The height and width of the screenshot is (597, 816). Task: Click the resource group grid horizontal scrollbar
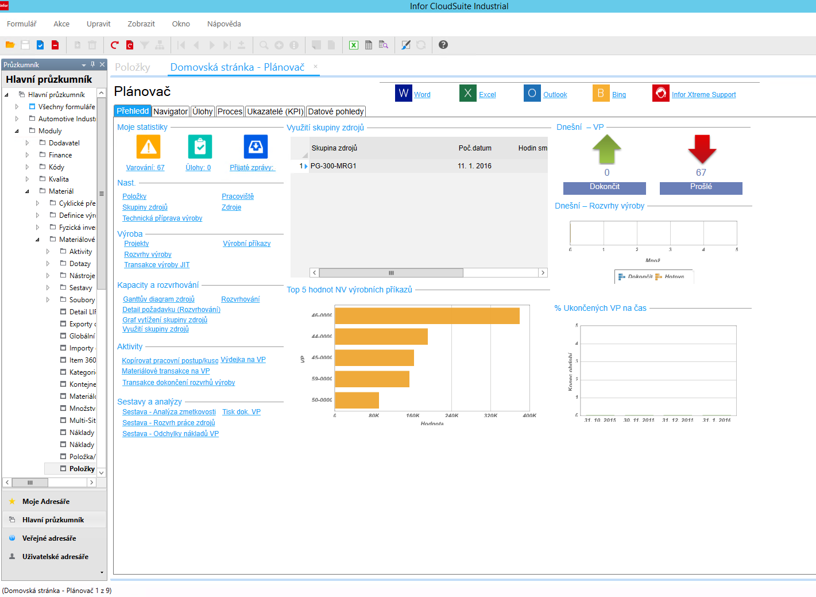click(x=391, y=273)
